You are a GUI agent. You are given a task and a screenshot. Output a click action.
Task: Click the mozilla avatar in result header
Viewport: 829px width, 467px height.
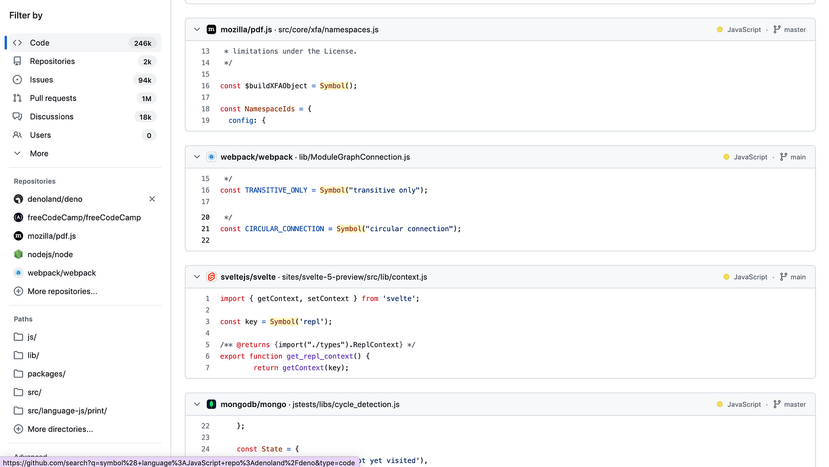tap(211, 29)
